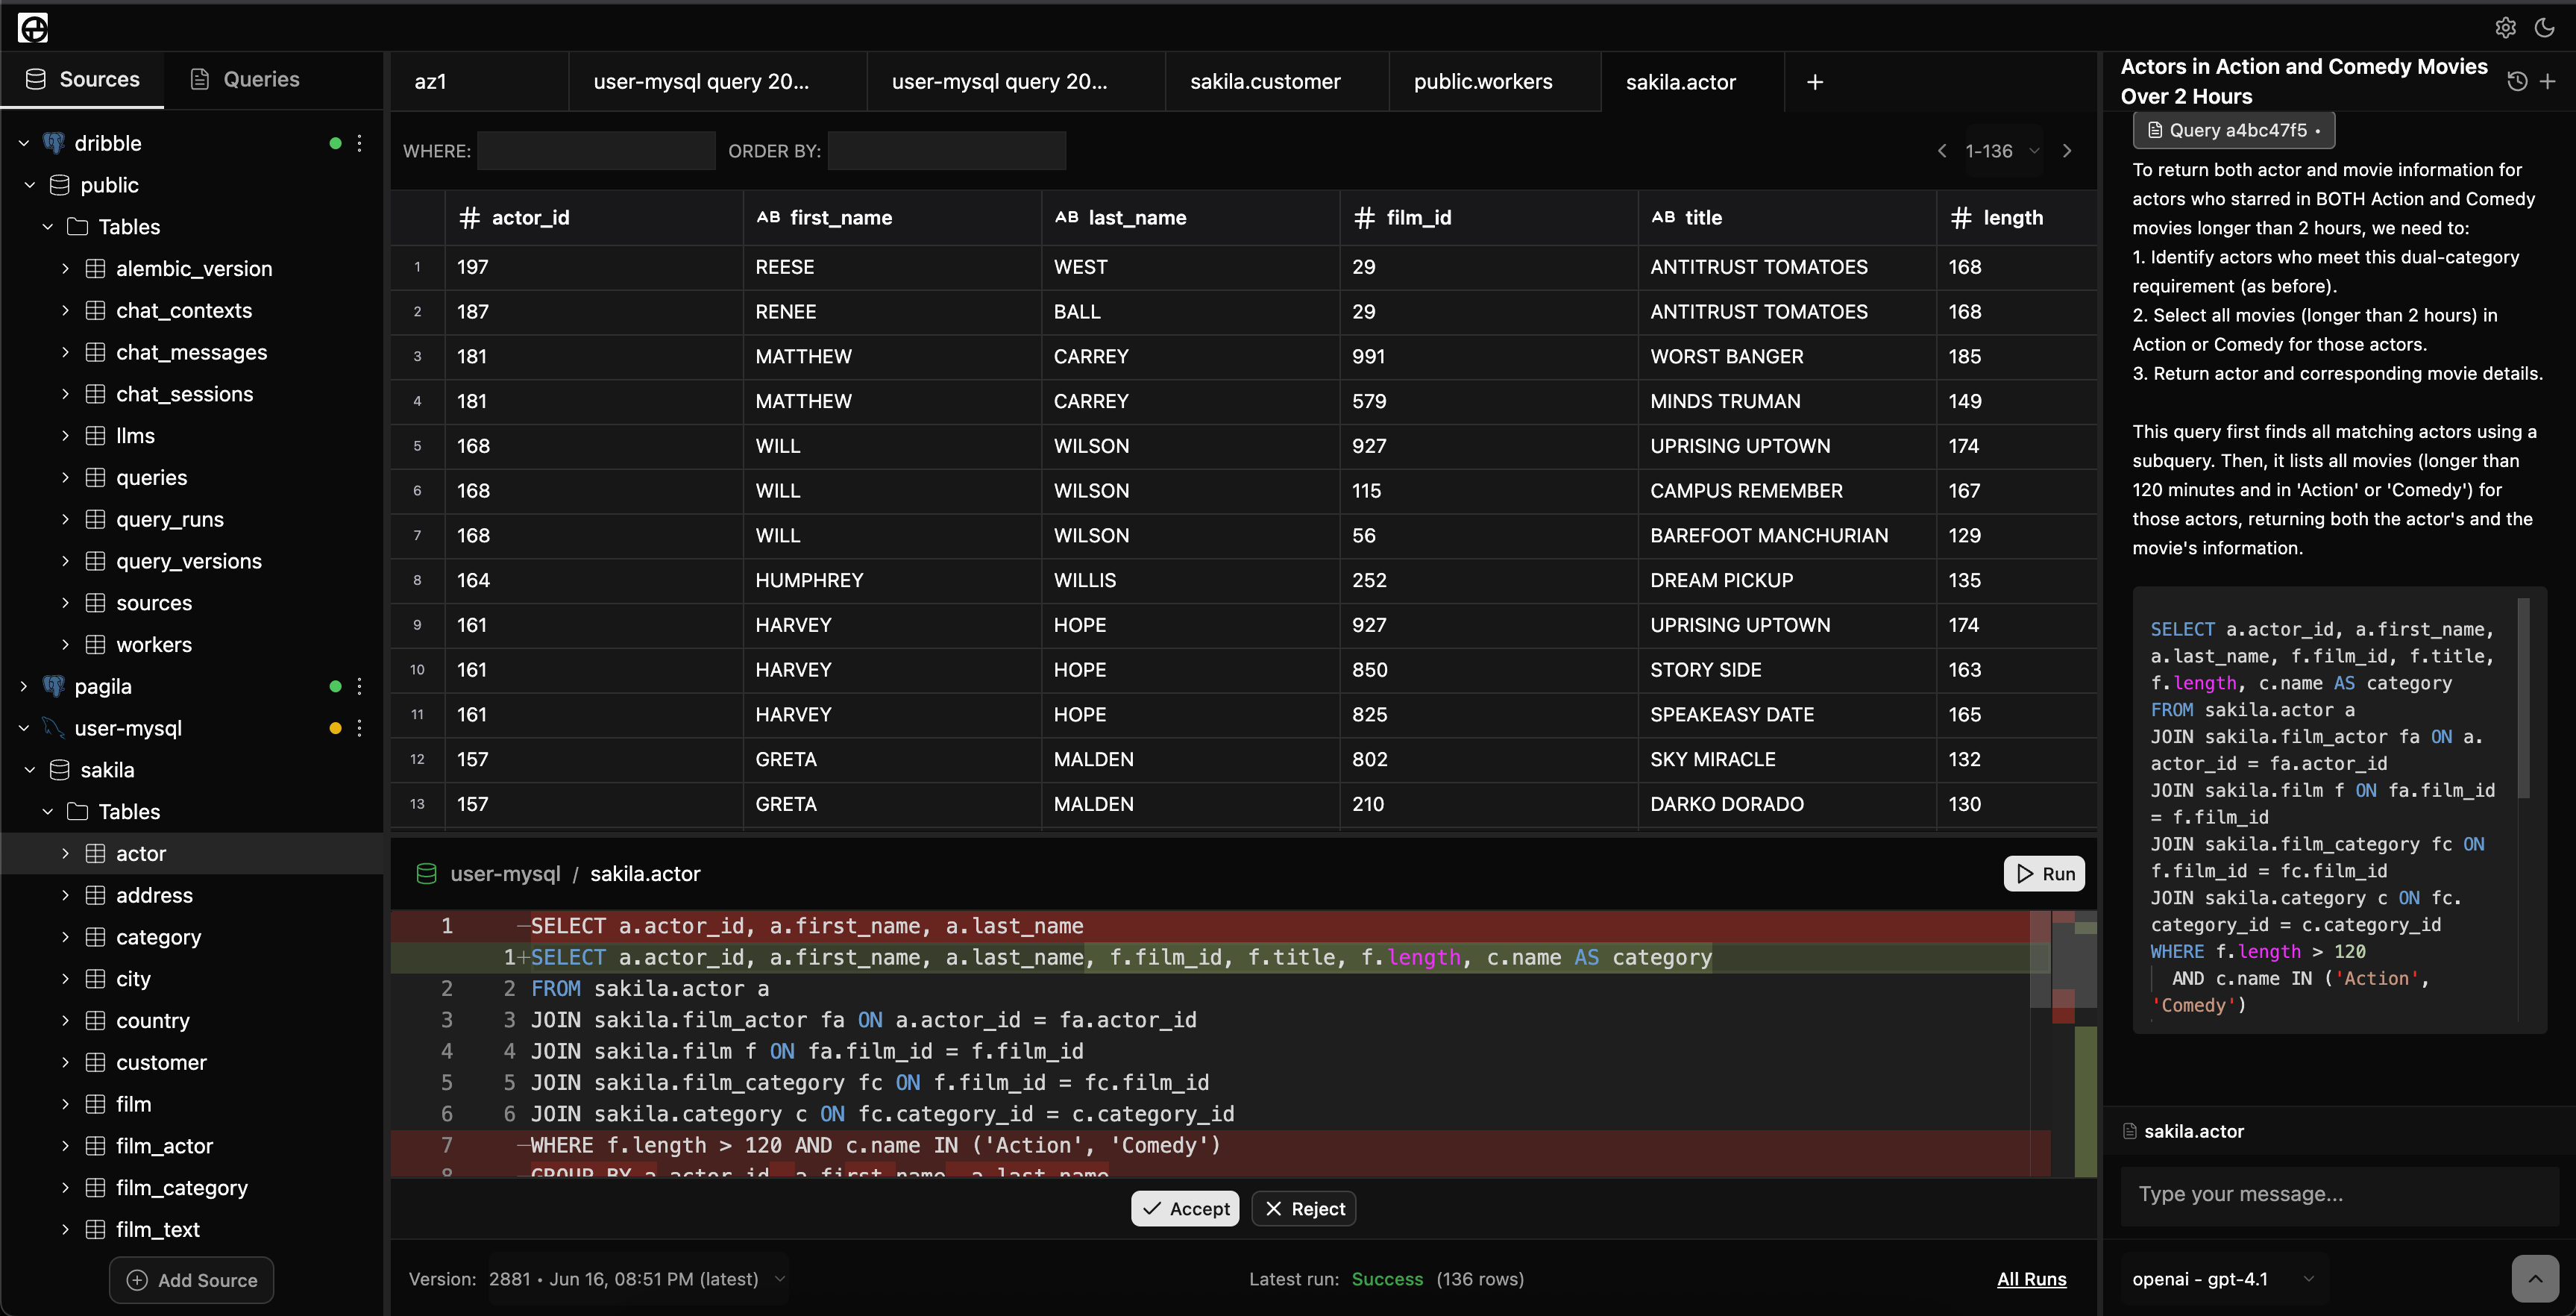This screenshot has height=1316, width=2576.
Task: Expand the film_category table node
Action: 65,1188
